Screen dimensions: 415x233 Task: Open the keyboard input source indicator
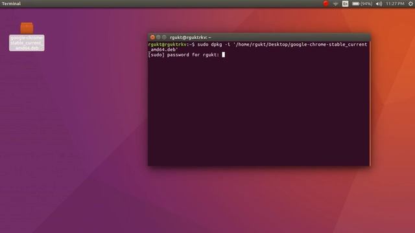345,4
